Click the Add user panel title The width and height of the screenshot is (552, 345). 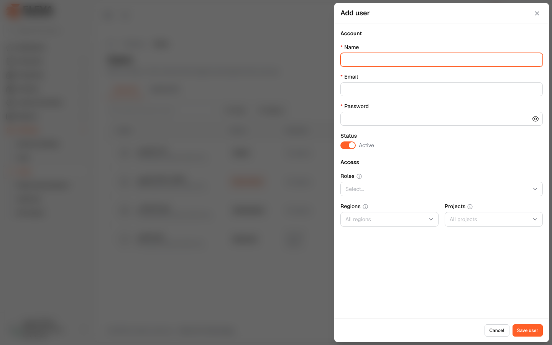(355, 13)
